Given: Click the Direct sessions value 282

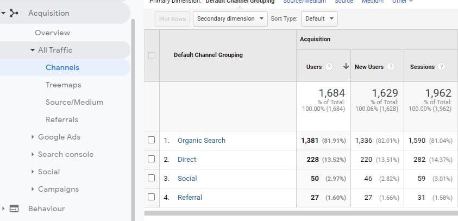Looking at the screenshot, I should pos(419,160).
